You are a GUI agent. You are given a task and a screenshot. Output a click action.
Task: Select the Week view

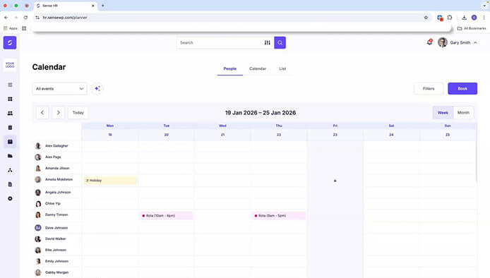tap(443, 113)
